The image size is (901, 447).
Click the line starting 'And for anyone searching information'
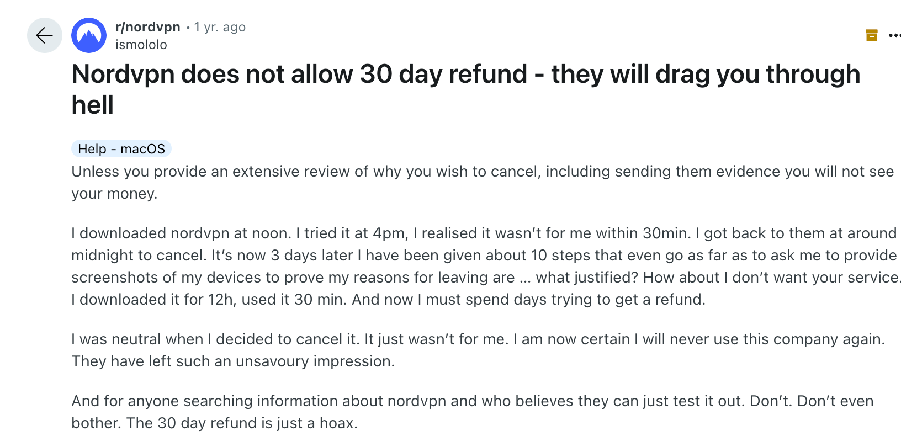tap(473, 401)
